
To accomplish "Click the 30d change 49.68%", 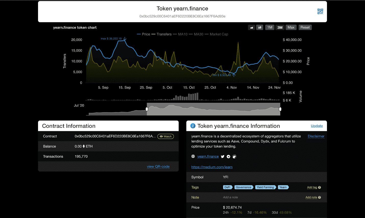I will (285, 213).
